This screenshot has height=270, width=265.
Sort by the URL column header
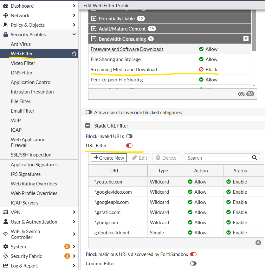click(x=118, y=171)
